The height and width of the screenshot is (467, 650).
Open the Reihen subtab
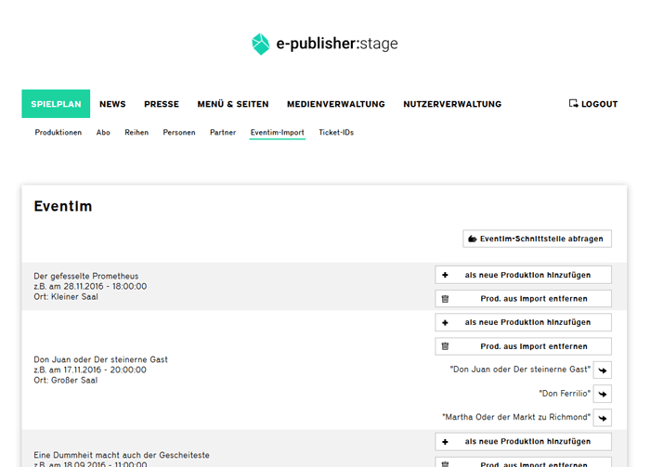[136, 133]
